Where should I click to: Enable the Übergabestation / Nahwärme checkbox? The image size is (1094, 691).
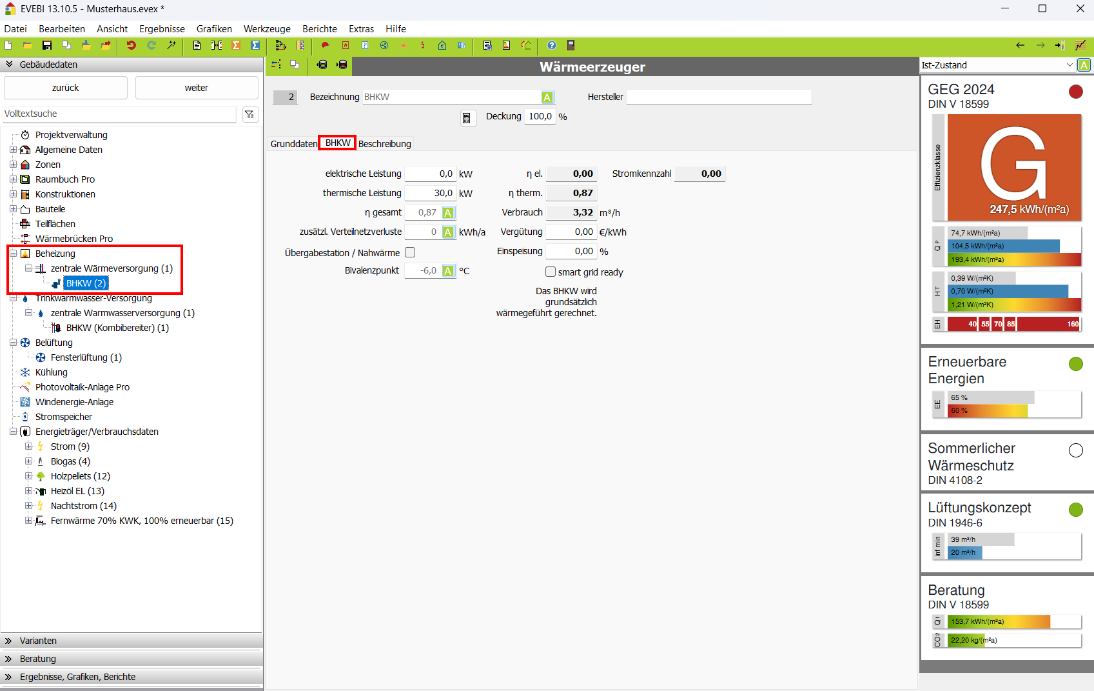coord(410,253)
